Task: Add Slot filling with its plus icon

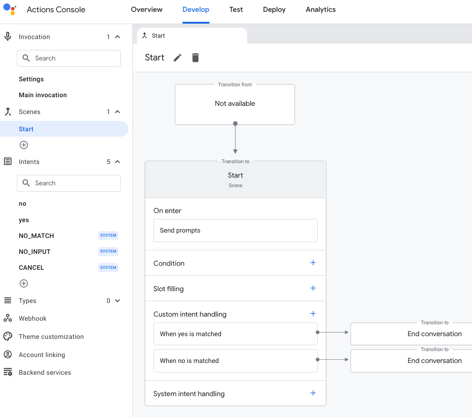Action: tap(313, 288)
